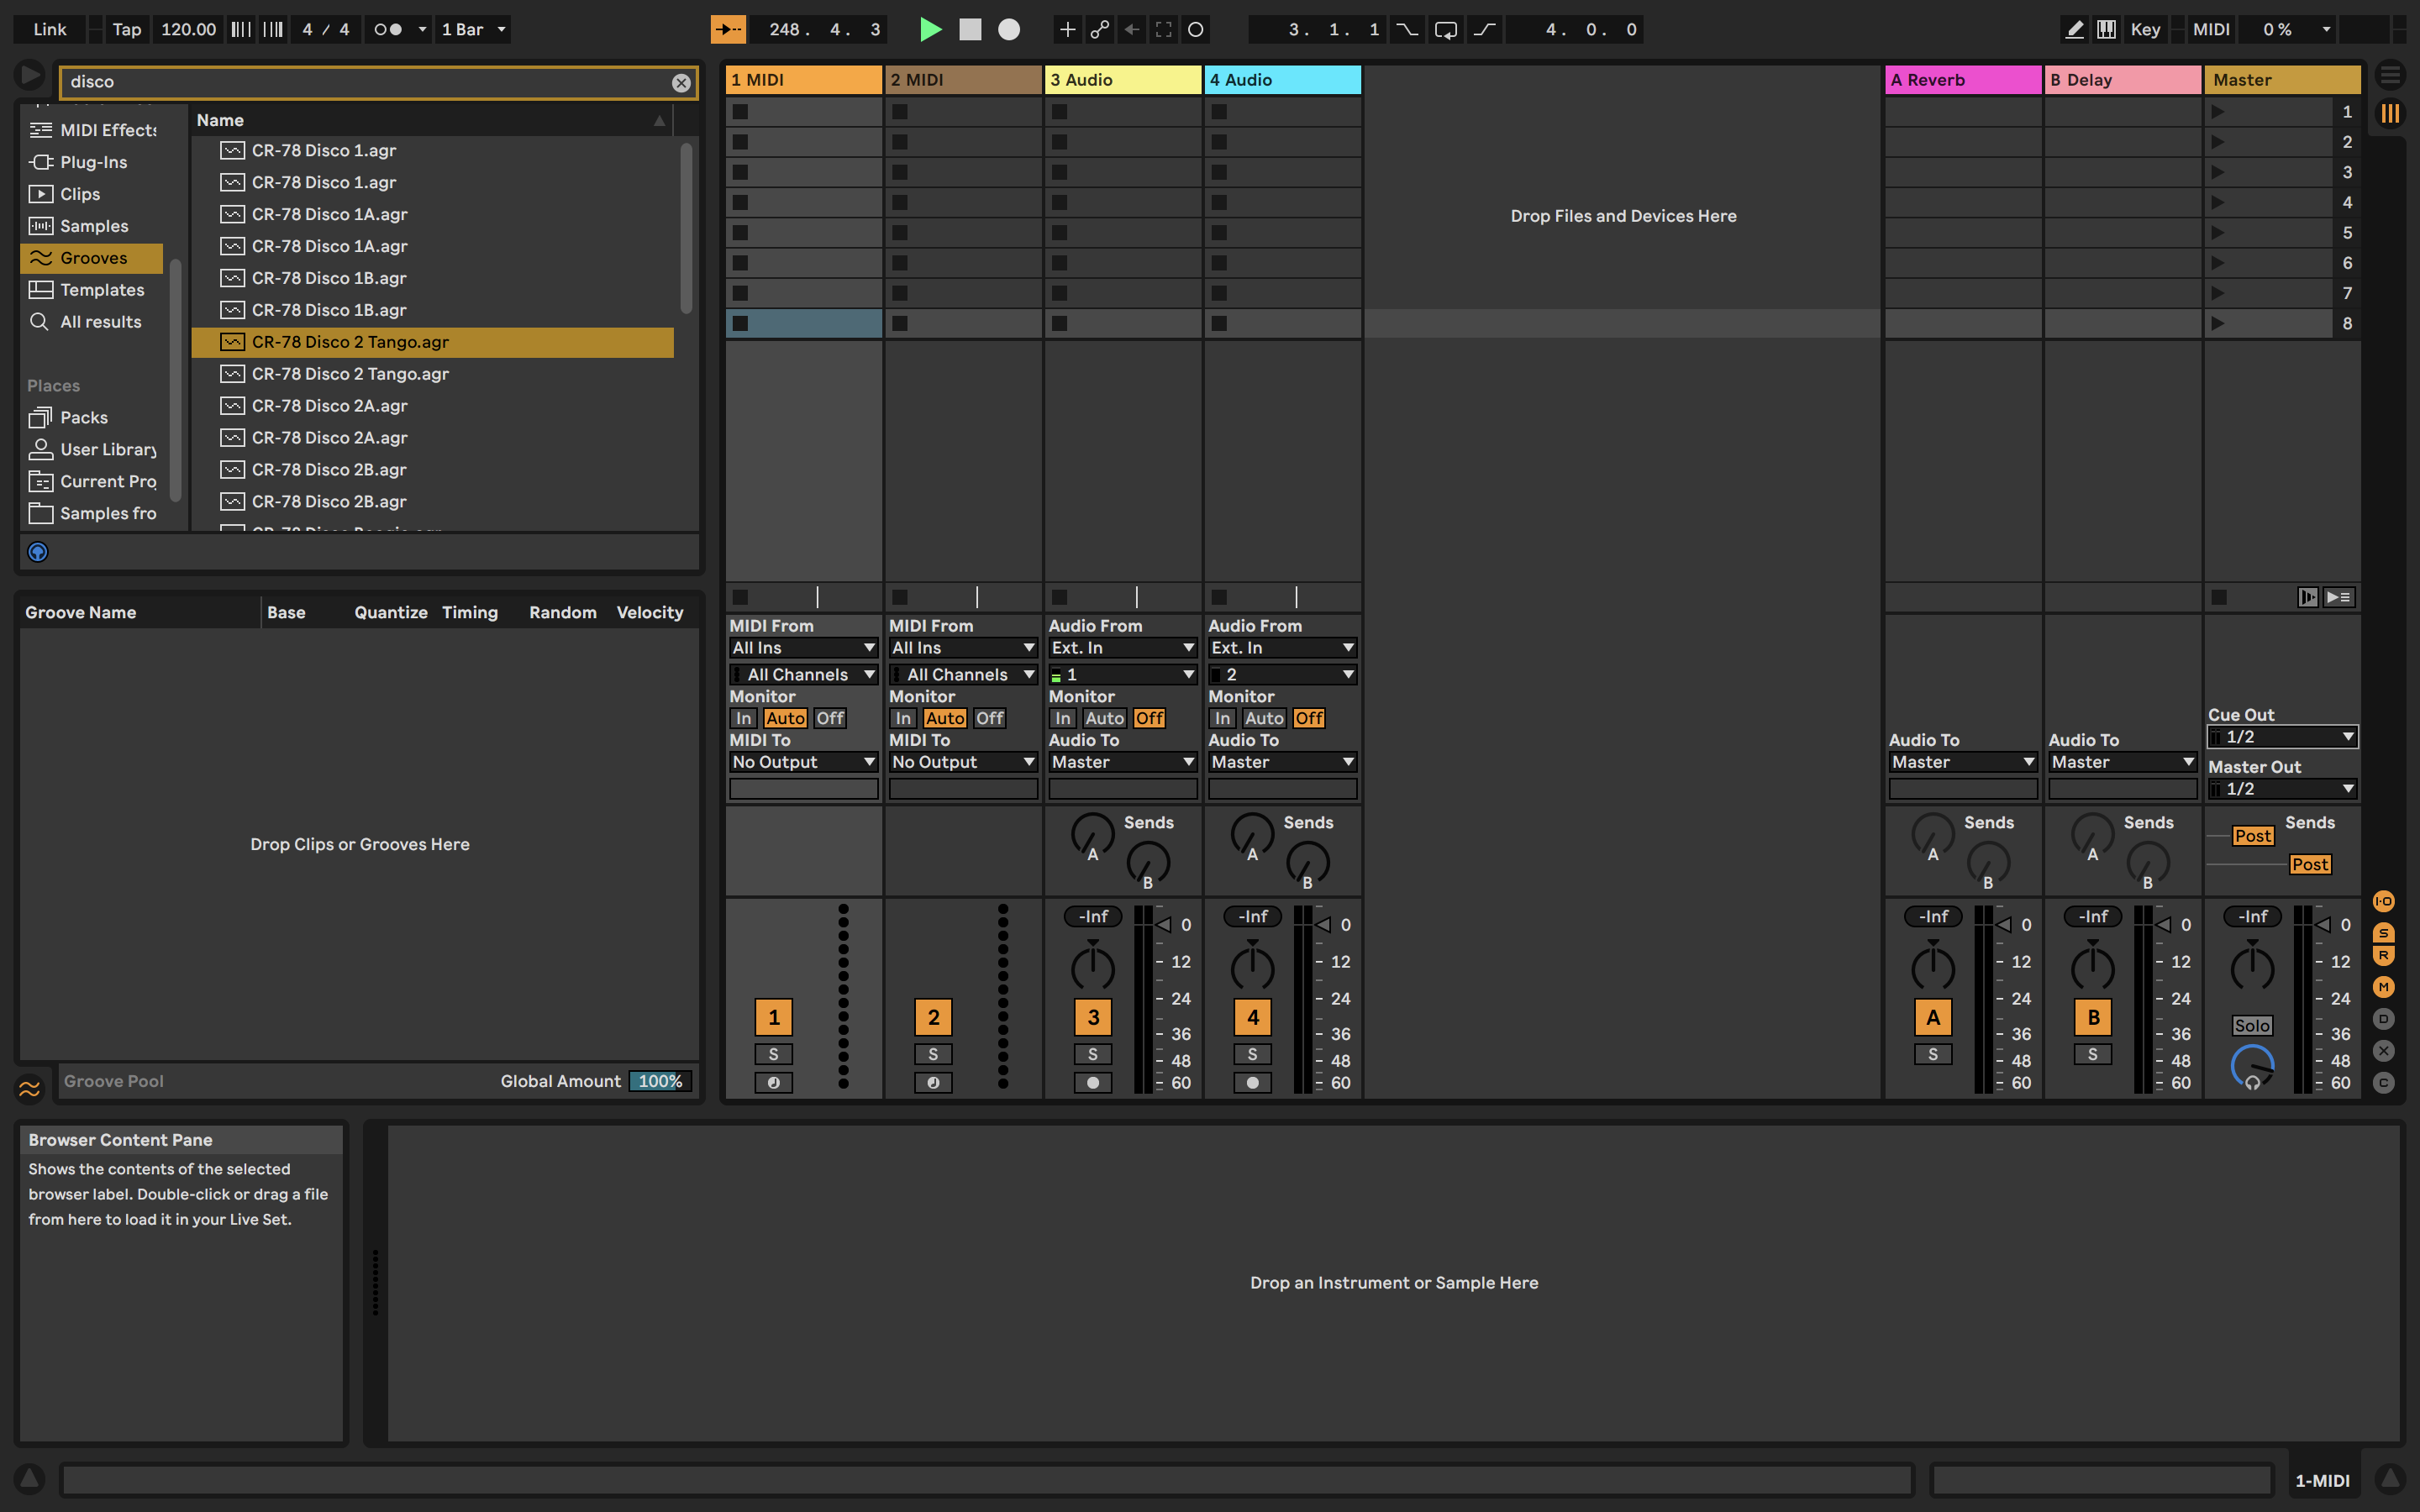Clear the disco search field
Viewport: 2420px width, 1512px height.
pyautogui.click(x=681, y=83)
